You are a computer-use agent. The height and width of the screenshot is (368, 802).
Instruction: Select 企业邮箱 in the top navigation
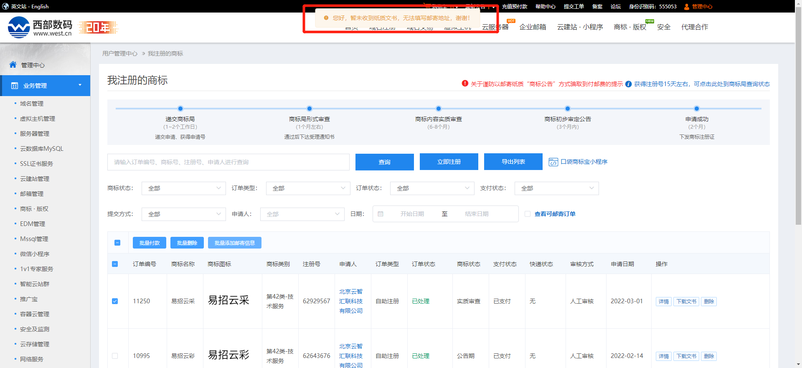pos(533,27)
